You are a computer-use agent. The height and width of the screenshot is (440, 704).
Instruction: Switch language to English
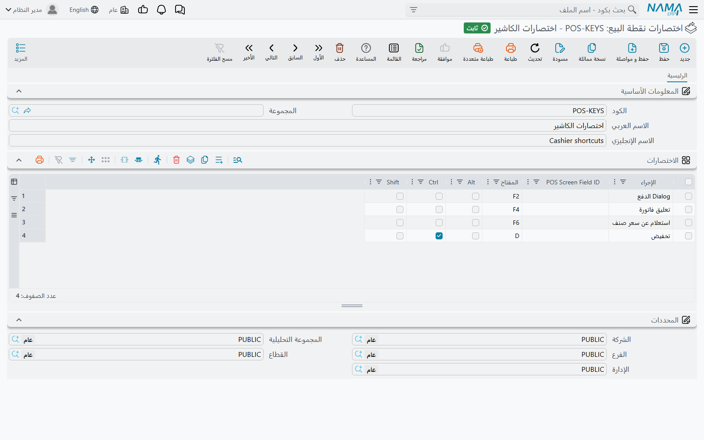coord(84,10)
